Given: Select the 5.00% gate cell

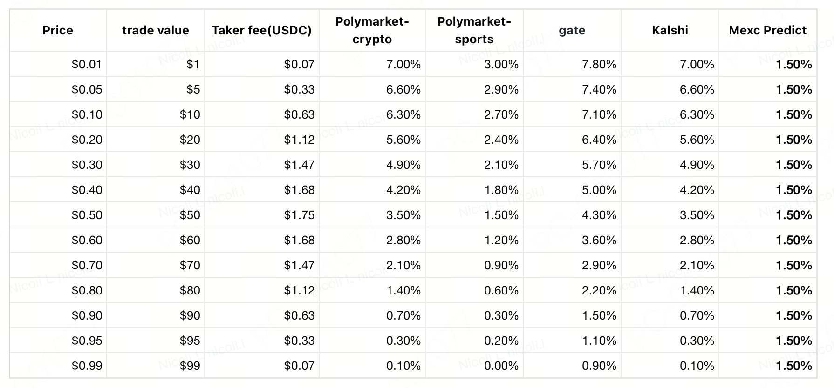Looking at the screenshot, I should click(x=572, y=190).
